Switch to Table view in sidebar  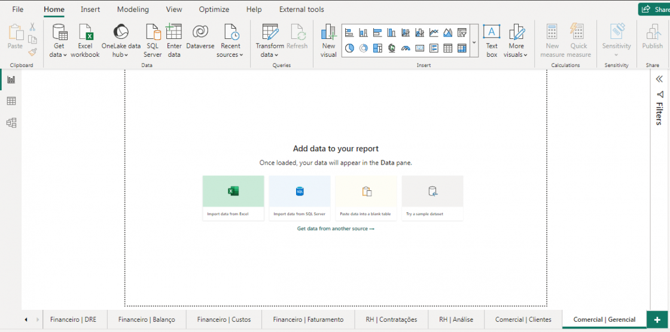coord(11,101)
